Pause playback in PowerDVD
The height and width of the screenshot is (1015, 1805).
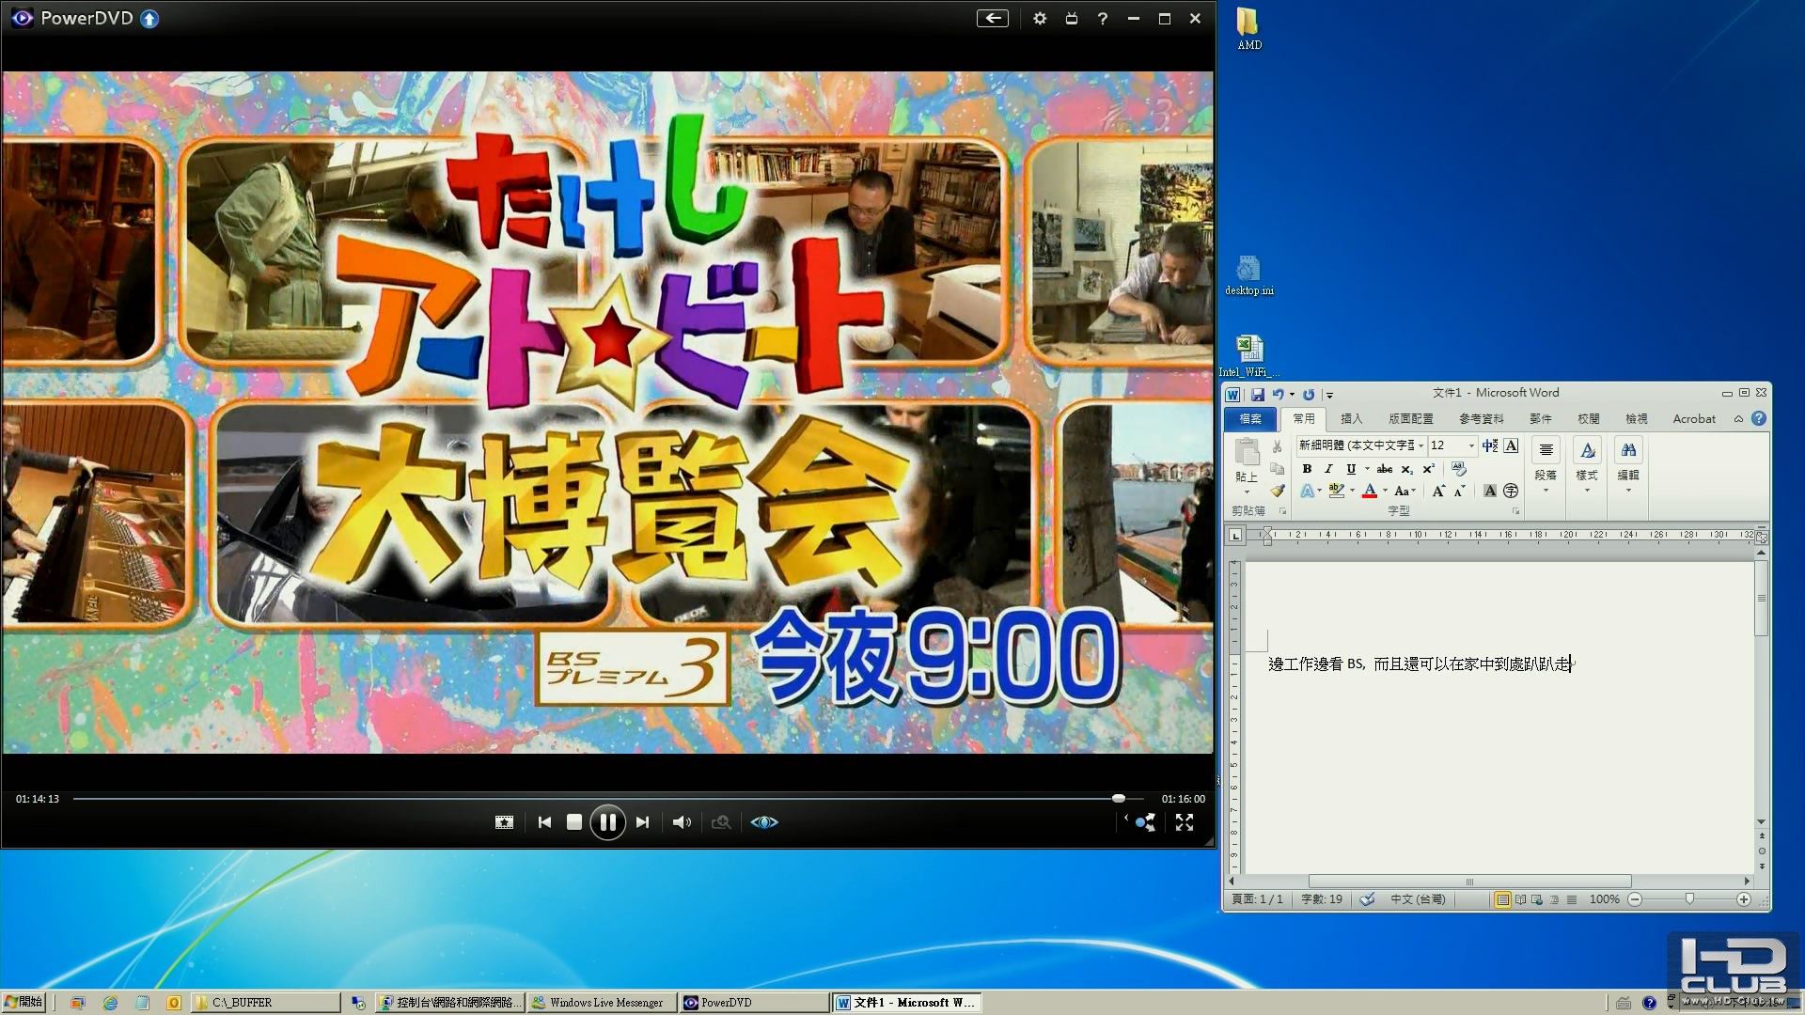tap(607, 822)
